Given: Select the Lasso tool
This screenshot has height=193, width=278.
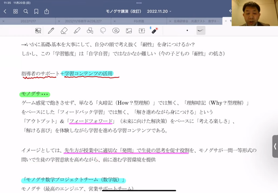Looking at the screenshot, I should [x=103, y=31].
